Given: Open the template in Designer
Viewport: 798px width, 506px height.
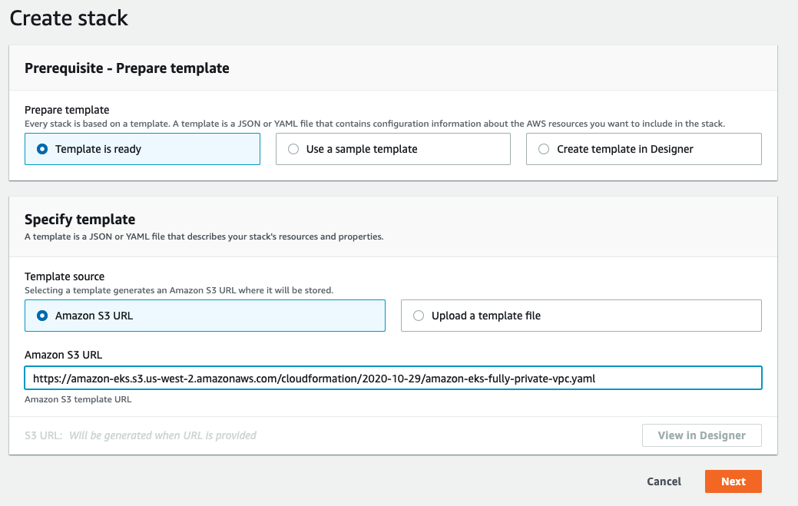Looking at the screenshot, I should click(701, 435).
